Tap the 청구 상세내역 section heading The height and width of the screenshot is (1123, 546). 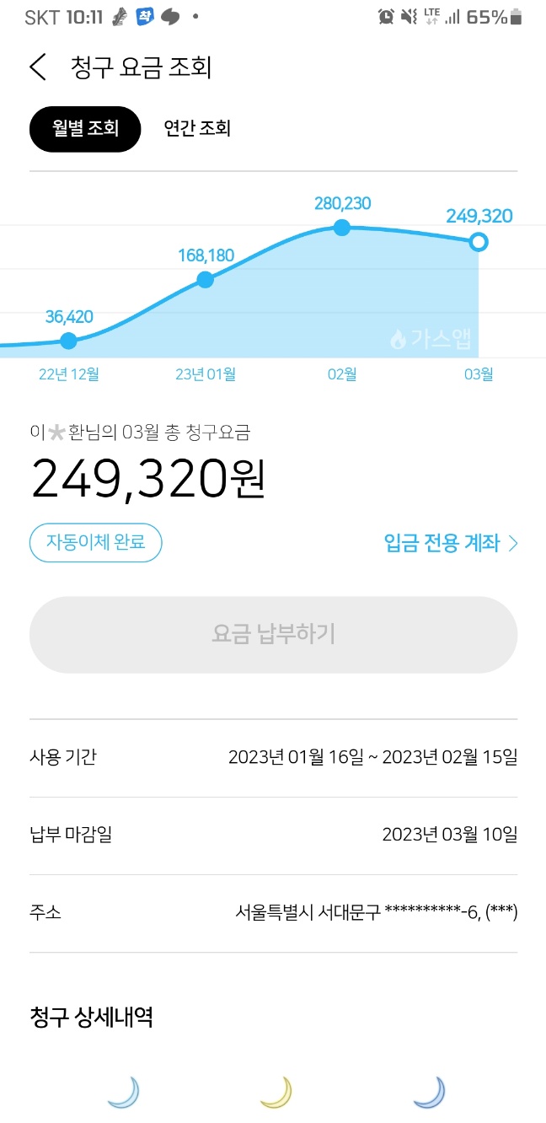coord(91,1017)
